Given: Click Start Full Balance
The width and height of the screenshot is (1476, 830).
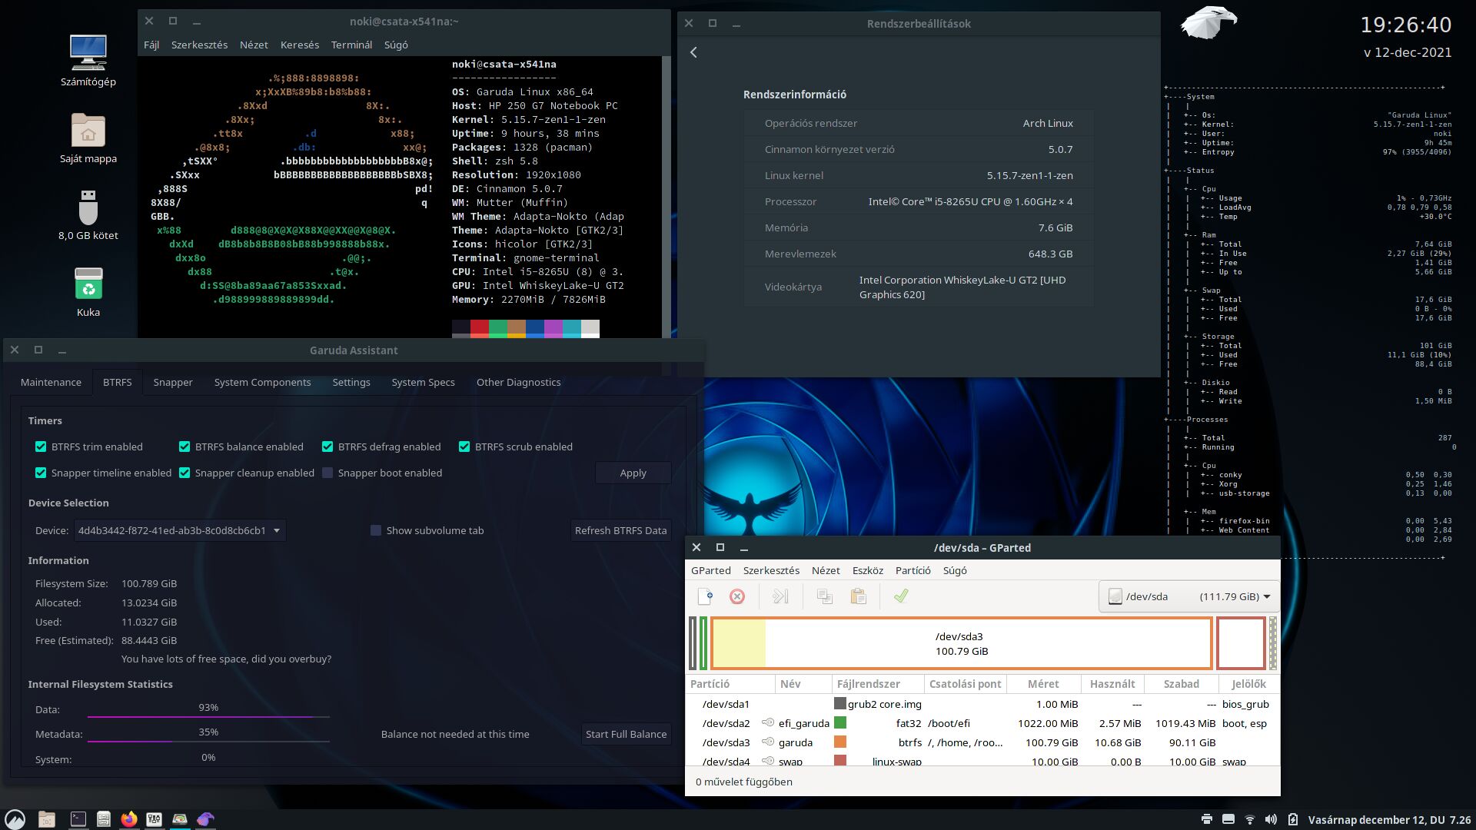Looking at the screenshot, I should click(627, 734).
